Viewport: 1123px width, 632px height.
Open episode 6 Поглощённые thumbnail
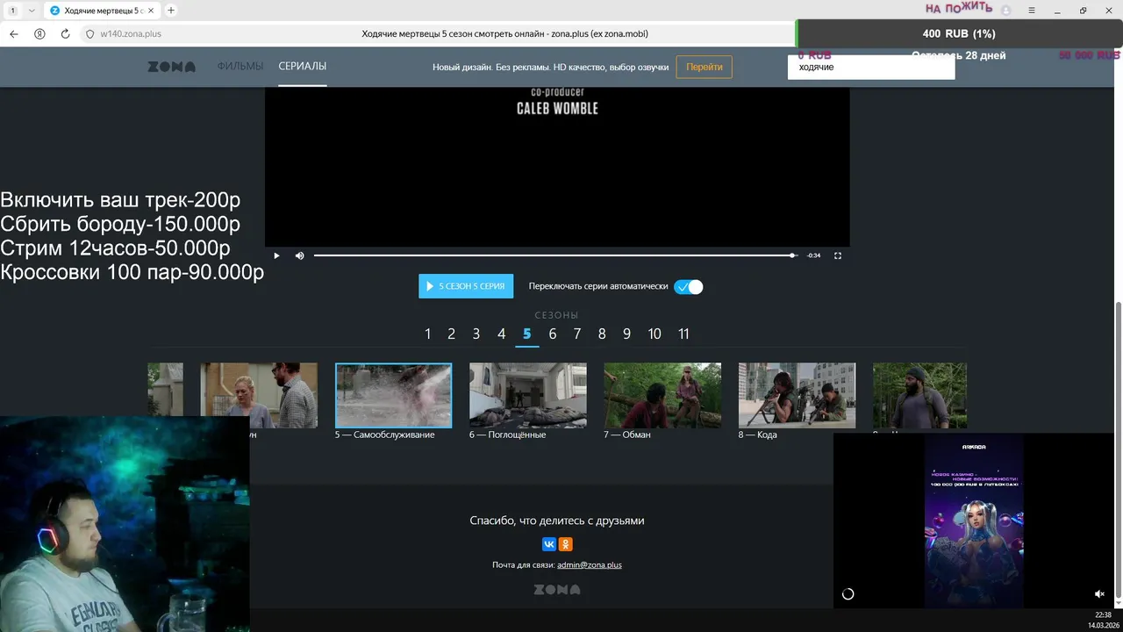click(528, 395)
